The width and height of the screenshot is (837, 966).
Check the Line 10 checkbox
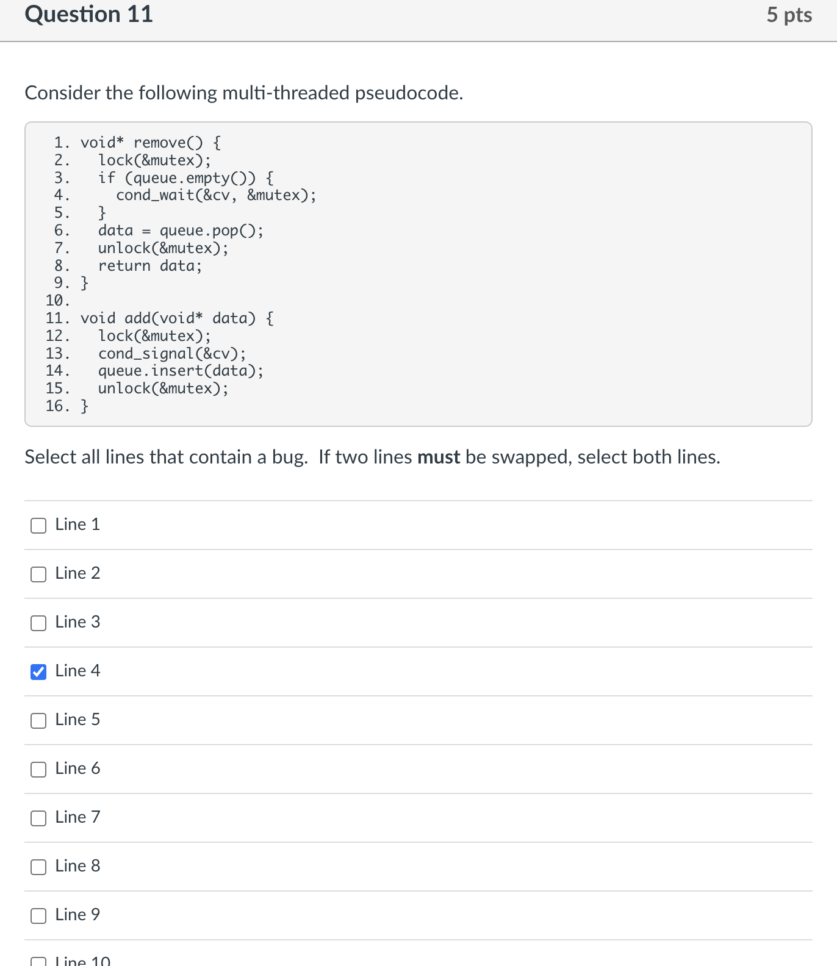(x=38, y=961)
